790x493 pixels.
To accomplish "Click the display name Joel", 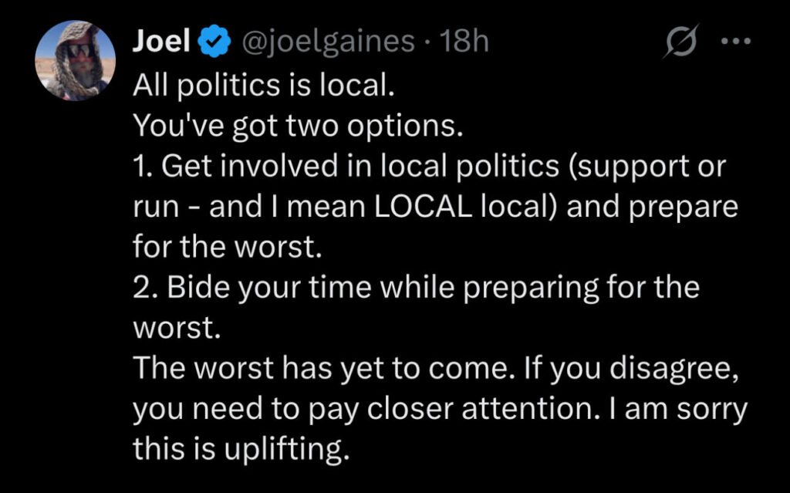I will (161, 42).
